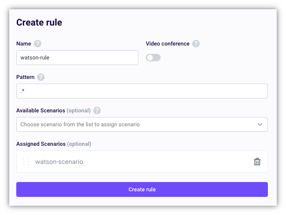Open the 'Choose scenario from the list' dropdown
This screenshot has width=286, height=215.
point(135,124)
